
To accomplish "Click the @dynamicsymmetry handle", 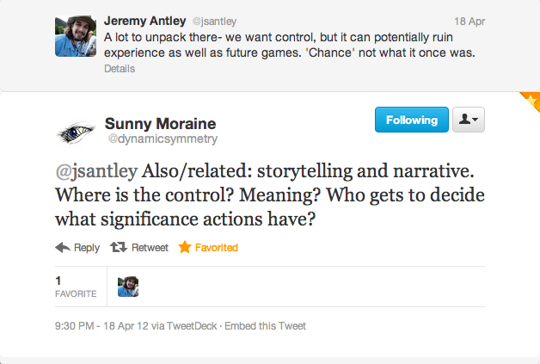I will [163, 139].
